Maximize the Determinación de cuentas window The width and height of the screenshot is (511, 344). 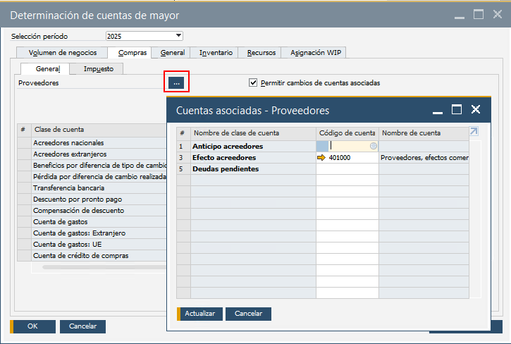(x=479, y=14)
